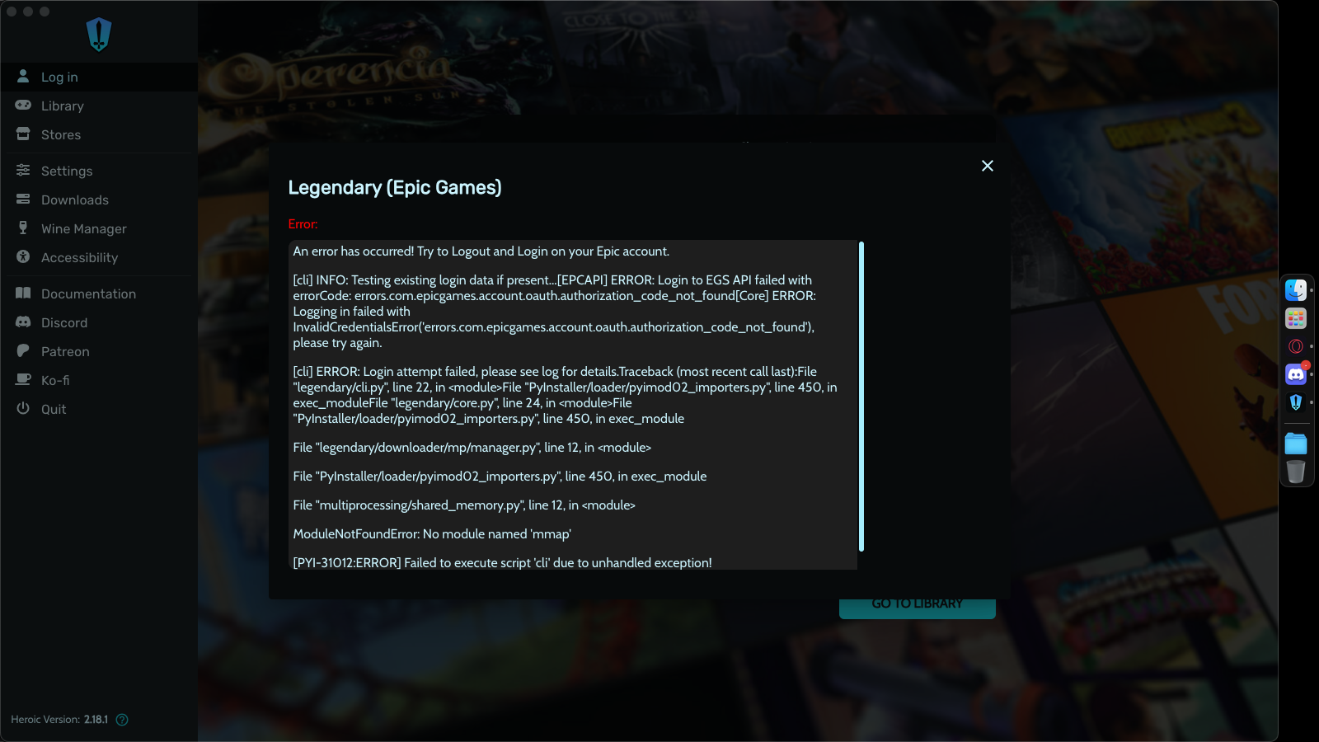The height and width of the screenshot is (742, 1319).
Task: Close the Legendary error dialog
Action: (x=988, y=166)
